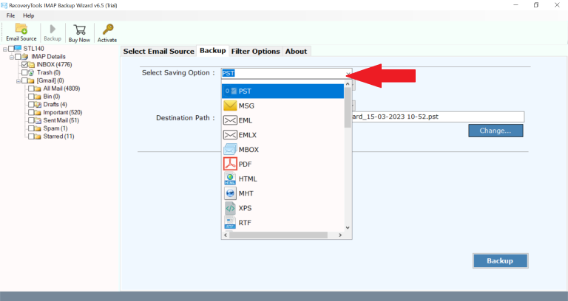Choose the EML envelope icon
This screenshot has width=568, height=301.
click(230, 120)
